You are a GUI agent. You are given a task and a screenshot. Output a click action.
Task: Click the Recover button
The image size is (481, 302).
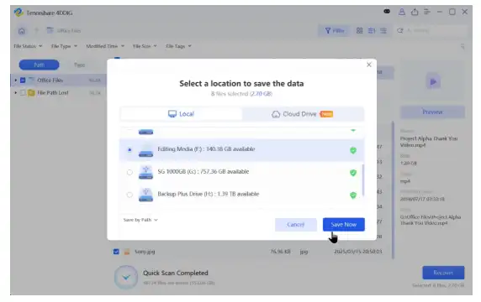443,273
